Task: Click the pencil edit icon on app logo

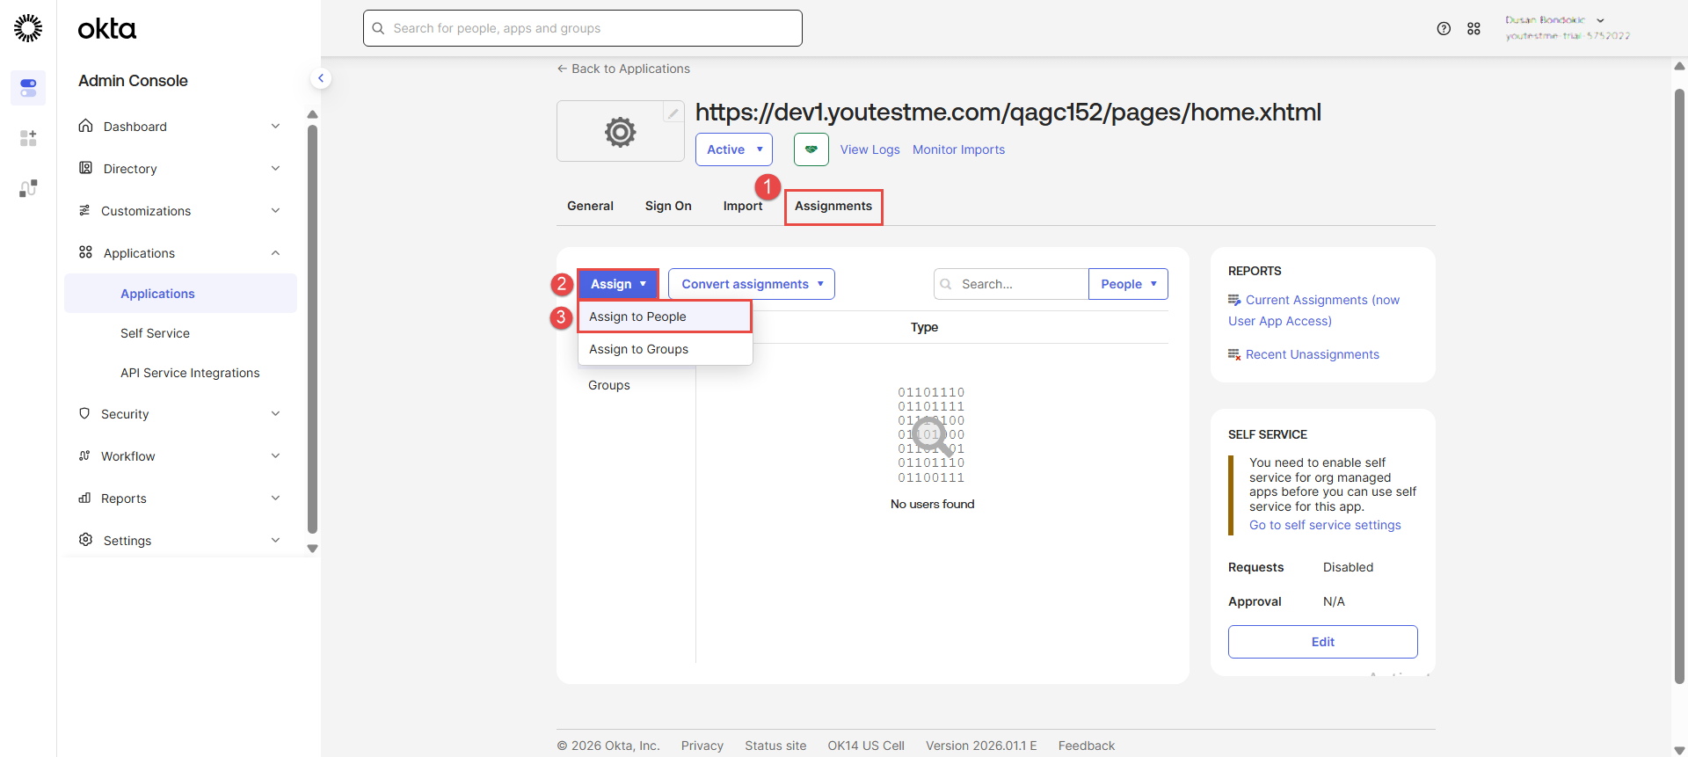Action: tap(673, 113)
